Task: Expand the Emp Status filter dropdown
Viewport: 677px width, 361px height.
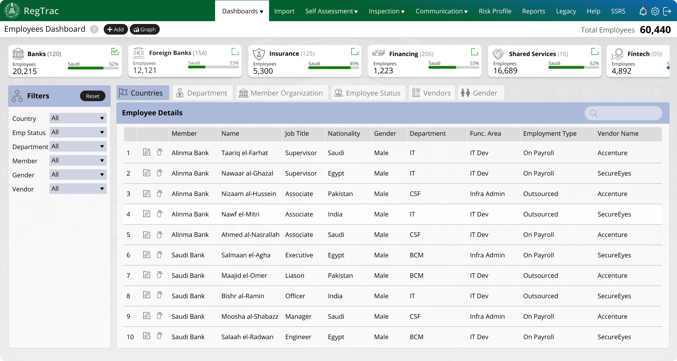Action: (78, 132)
